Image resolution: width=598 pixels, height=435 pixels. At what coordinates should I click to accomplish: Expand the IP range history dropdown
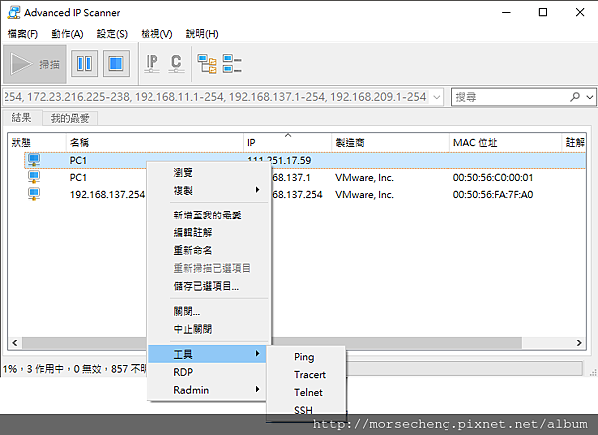click(437, 97)
